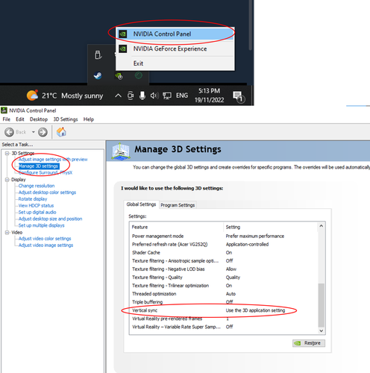Viewport: 370px width, 373px height.
Task: Open Adjust video color settings
Action: tap(45, 239)
